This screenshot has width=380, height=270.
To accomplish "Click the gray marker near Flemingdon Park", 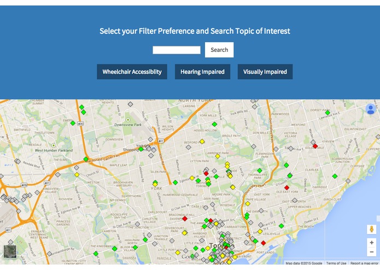I will click(x=276, y=149).
